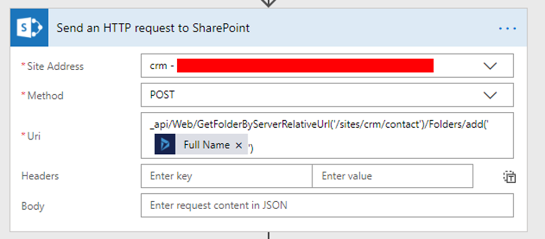
Task: Expand the Method dropdown arrow
Action: click(490, 95)
